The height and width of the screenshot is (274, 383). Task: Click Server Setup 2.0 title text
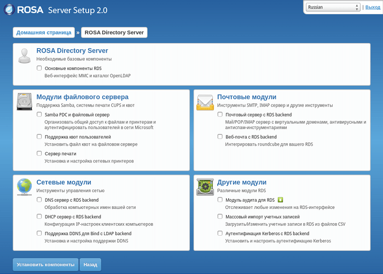pyautogui.click(x=78, y=10)
